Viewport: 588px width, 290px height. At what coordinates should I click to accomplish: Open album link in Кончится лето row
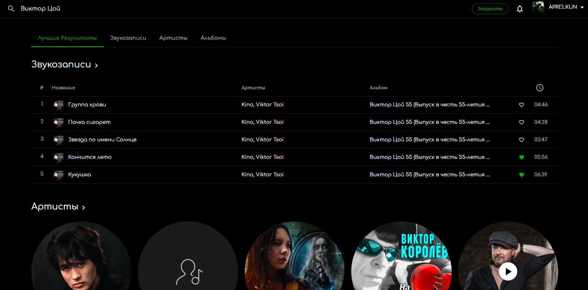[x=430, y=157]
